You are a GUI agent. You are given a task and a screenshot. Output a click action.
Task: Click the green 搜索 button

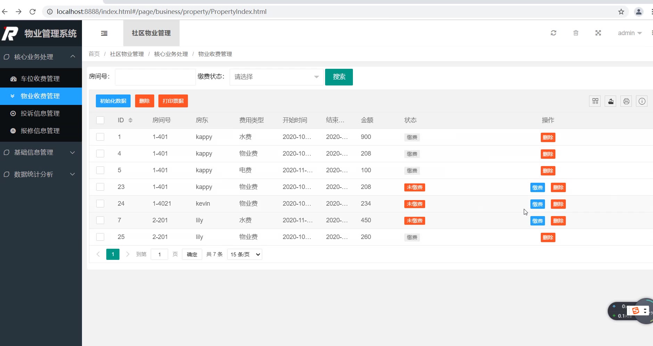339,77
